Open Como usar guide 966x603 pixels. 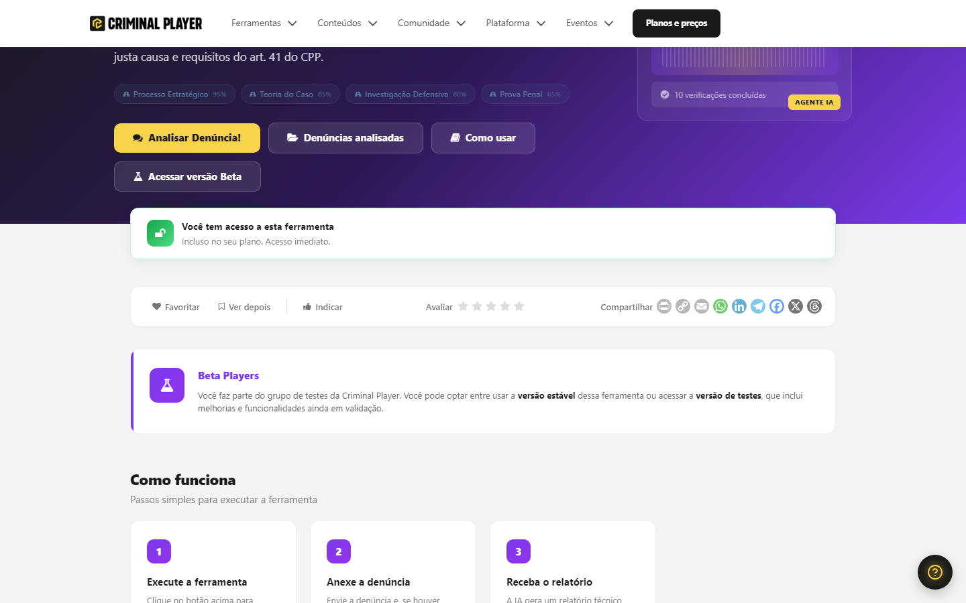[483, 138]
